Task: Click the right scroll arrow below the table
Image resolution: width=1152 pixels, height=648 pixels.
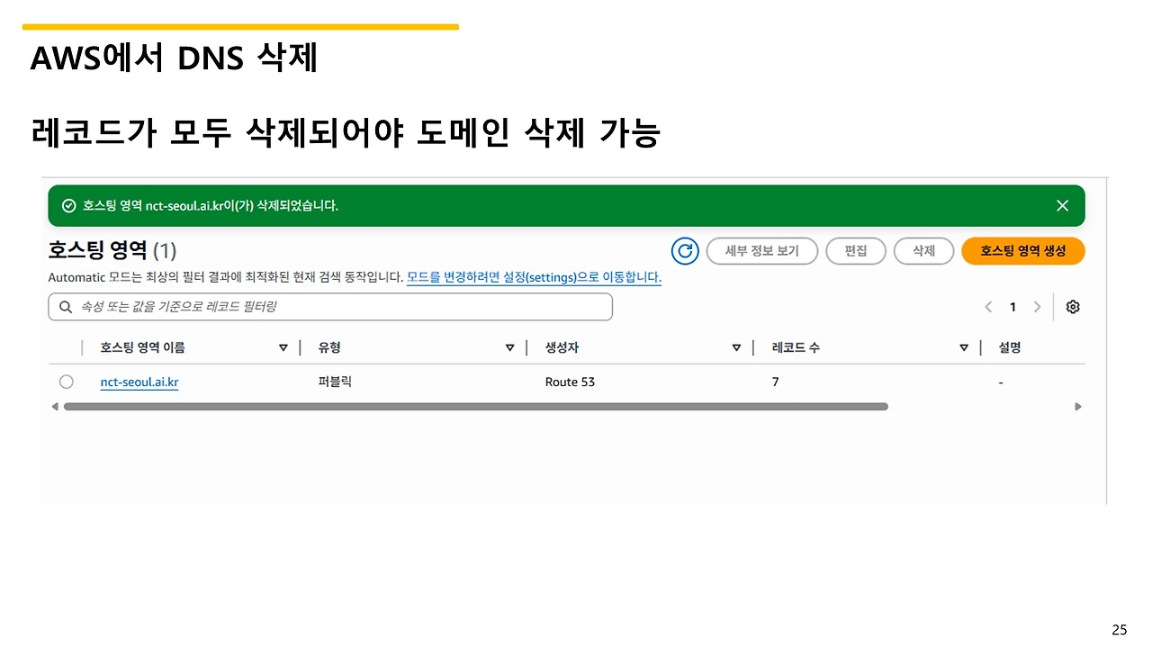Action: (x=1077, y=406)
